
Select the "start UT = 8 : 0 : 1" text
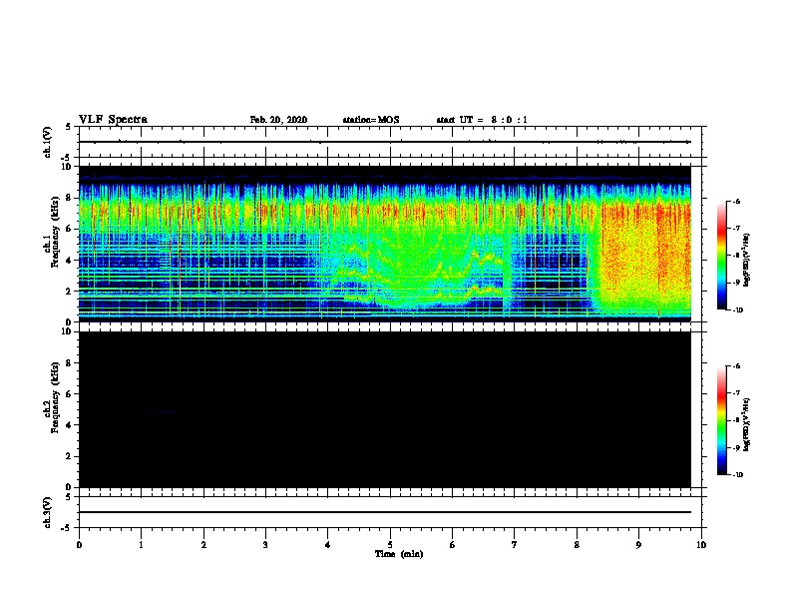[482, 120]
